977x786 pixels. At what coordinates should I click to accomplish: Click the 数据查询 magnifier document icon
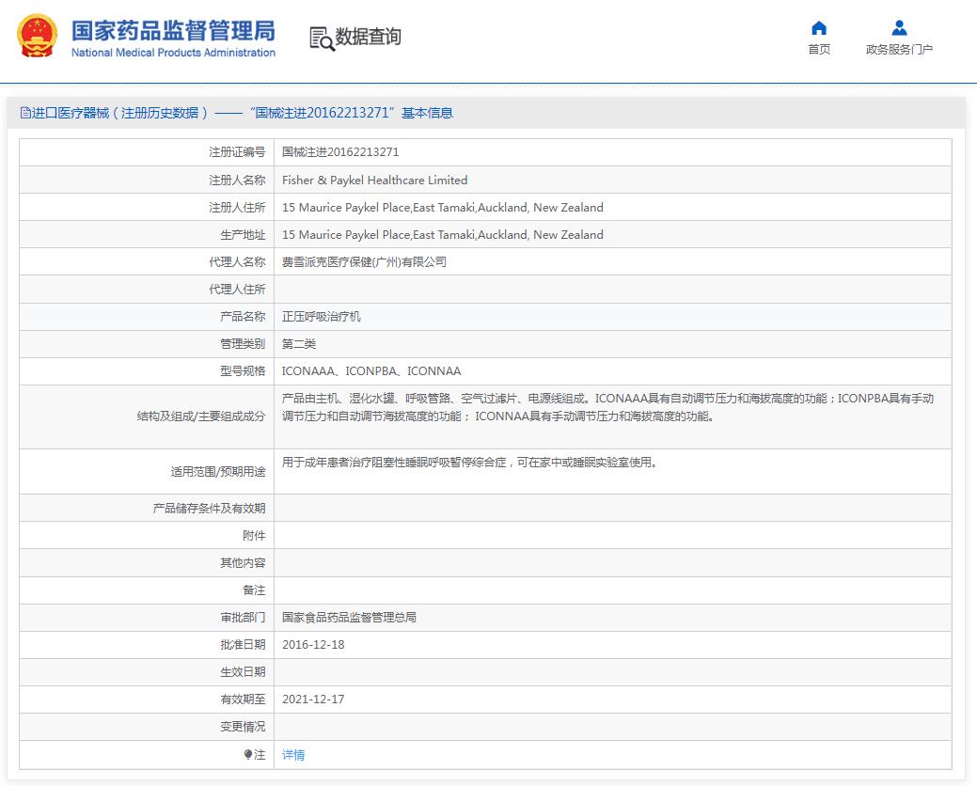click(322, 39)
